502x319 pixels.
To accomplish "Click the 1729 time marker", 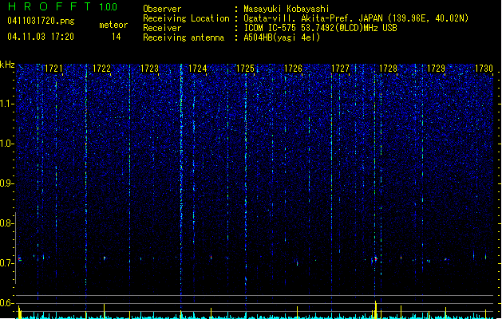I will pos(437,69).
